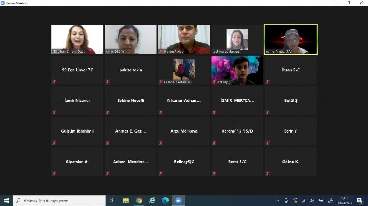Click the Windows Start button

[6, 201]
